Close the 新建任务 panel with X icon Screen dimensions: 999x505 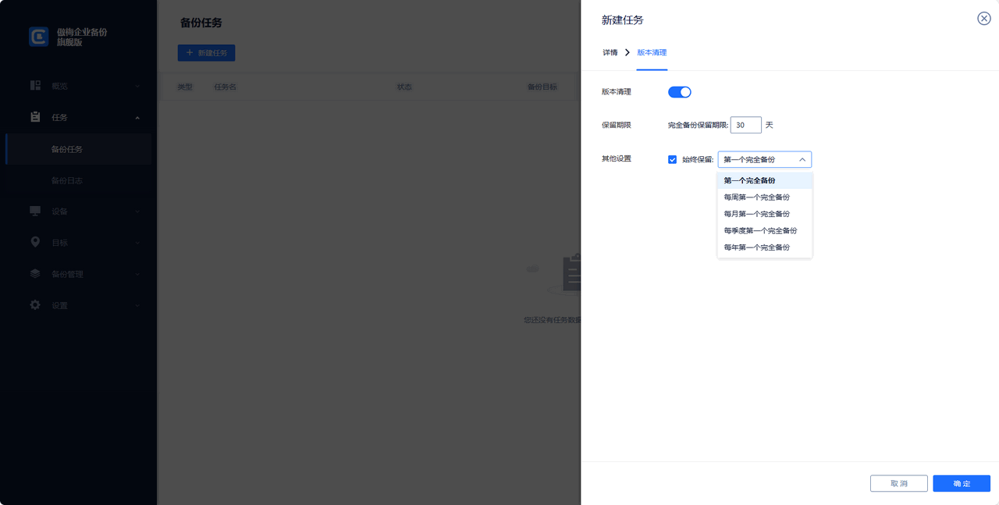click(x=983, y=19)
